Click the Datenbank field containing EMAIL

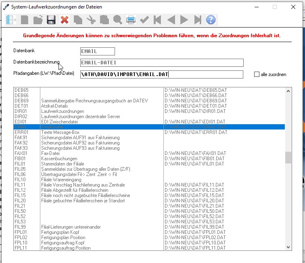pyautogui.click(x=98, y=51)
